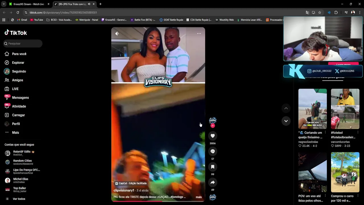Open Comprou o carro por 120 mil thumbnail
This screenshot has height=205, width=364.
point(345,172)
